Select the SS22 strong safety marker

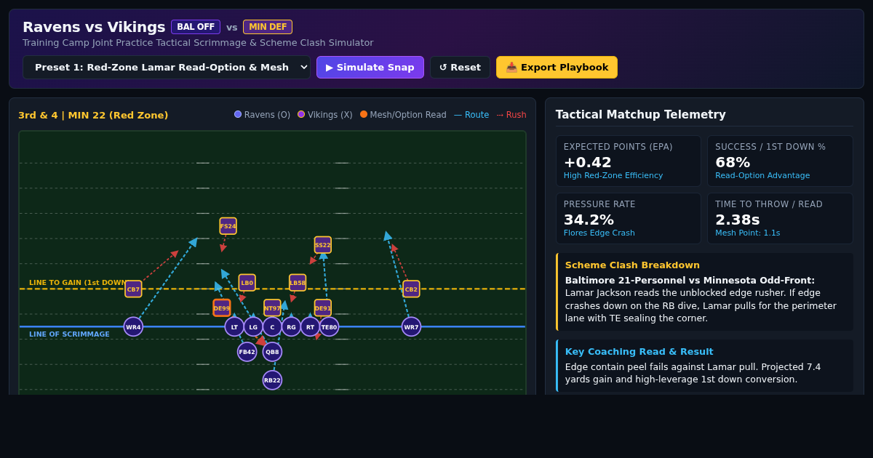[x=322, y=245]
